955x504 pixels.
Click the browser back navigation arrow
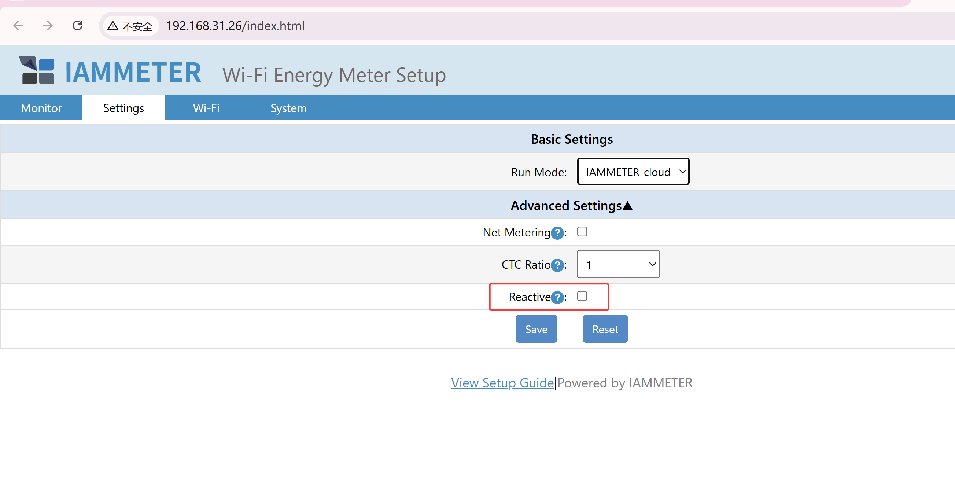pos(18,25)
